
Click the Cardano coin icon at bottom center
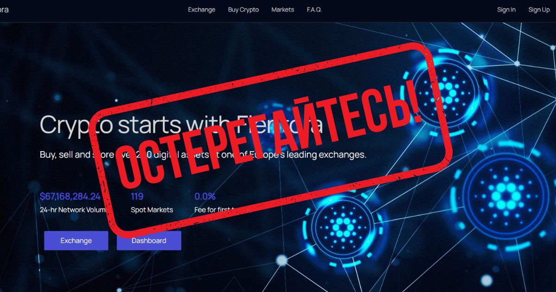[x=343, y=227]
